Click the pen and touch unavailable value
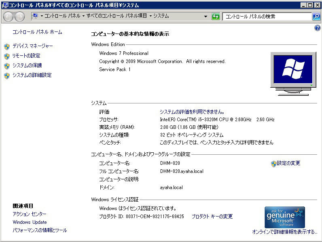 pyautogui.click(x=216, y=143)
